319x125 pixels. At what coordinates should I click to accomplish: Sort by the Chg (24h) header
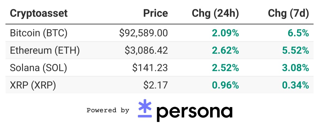[215, 14]
